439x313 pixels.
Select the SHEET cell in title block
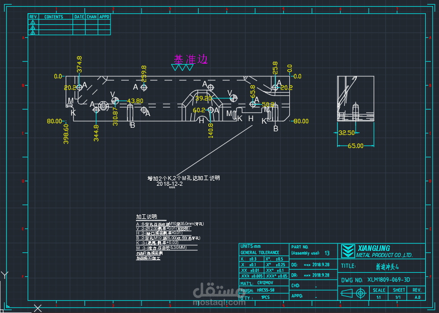coord(399,290)
